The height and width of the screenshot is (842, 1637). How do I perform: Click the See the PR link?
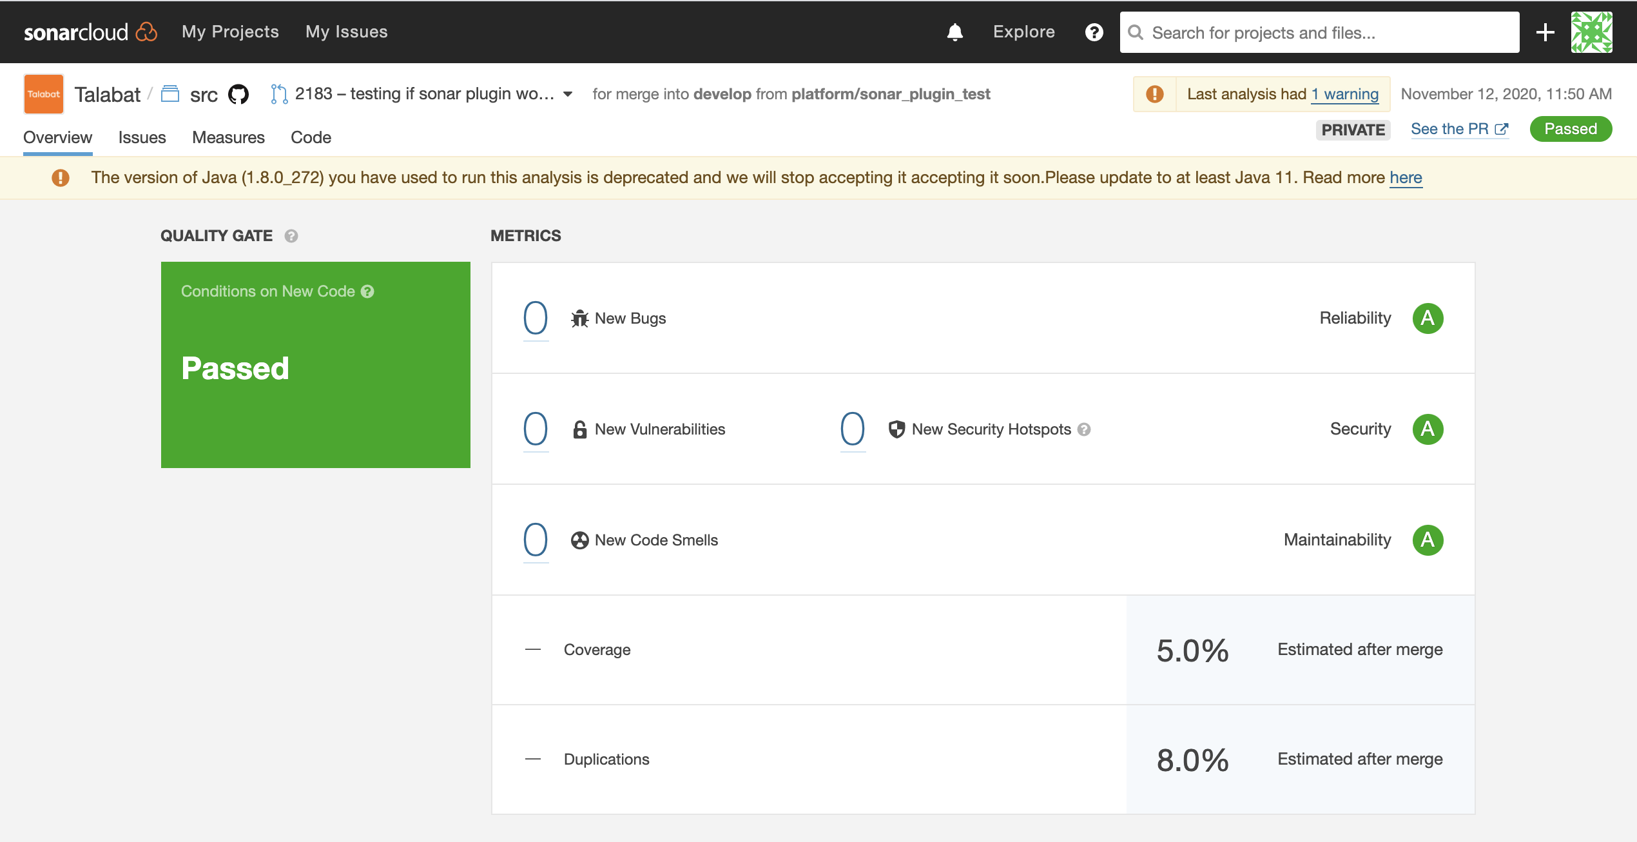(1459, 129)
